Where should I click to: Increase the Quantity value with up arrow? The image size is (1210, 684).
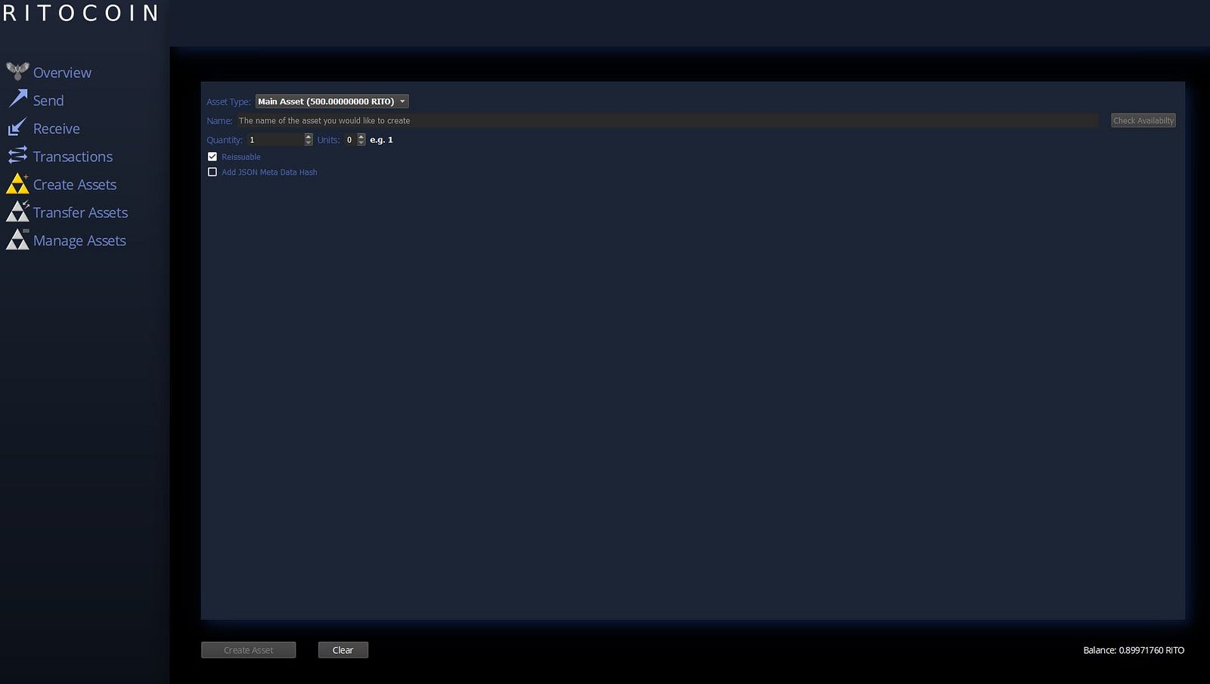(309, 136)
